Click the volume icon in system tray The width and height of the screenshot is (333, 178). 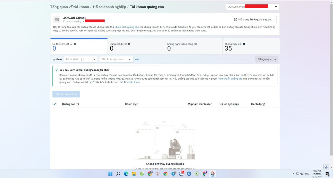point(302,174)
